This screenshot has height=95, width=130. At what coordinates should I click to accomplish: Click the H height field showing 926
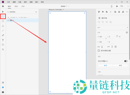[x=102, y=42]
